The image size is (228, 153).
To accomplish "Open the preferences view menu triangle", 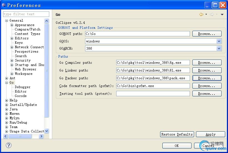I will pos(222,14).
